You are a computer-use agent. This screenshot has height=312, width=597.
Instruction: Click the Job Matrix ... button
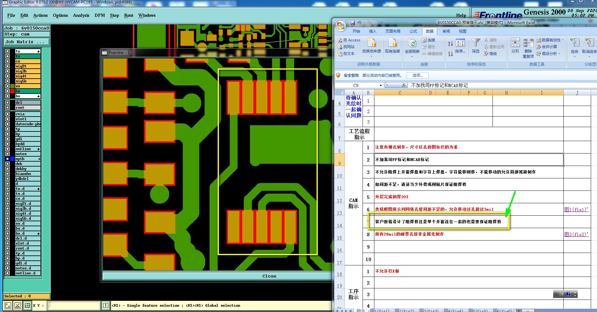pos(26,42)
